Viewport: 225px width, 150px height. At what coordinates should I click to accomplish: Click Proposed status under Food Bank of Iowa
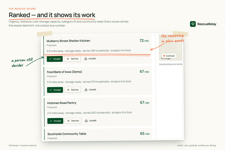tap(52, 76)
